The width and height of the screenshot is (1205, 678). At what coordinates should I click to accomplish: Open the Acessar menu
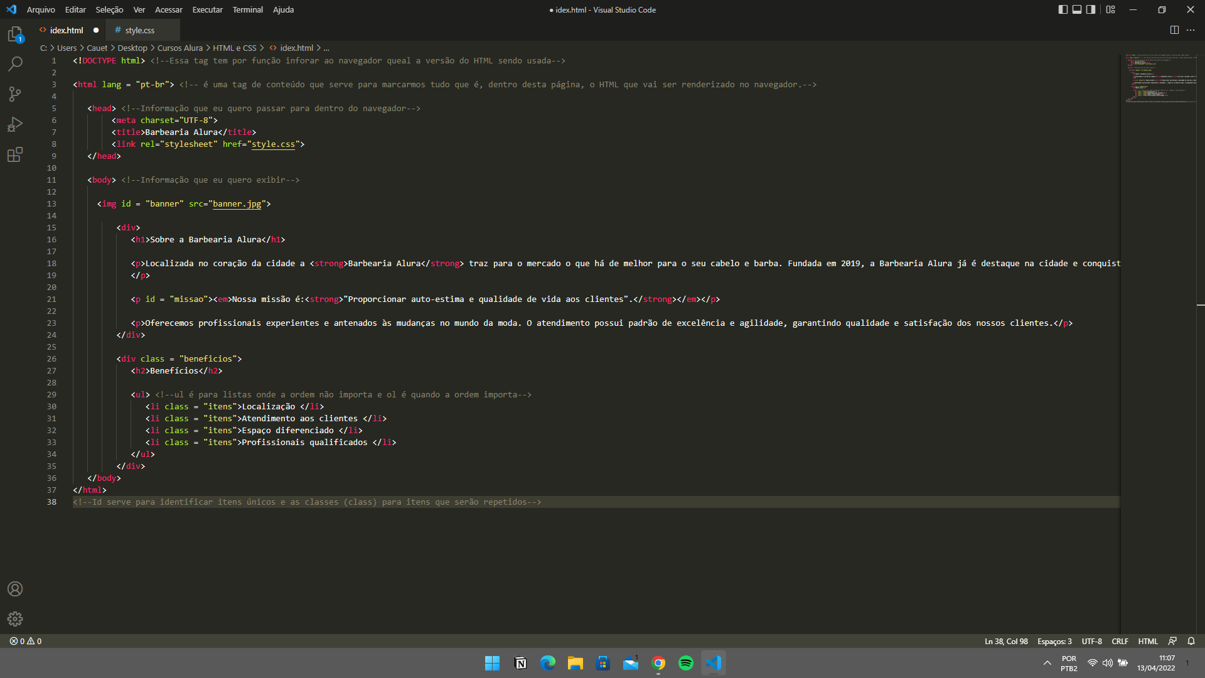point(169,9)
